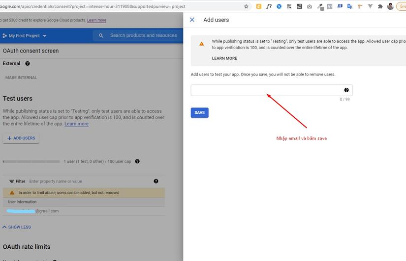Click the camera screenshot extension
Image resolution: width=406 pixels, height=261 pixels.
click(x=310, y=7)
